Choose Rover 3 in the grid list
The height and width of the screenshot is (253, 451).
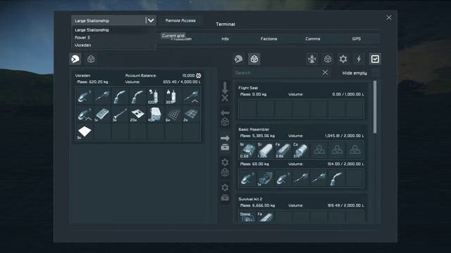pyautogui.click(x=82, y=37)
